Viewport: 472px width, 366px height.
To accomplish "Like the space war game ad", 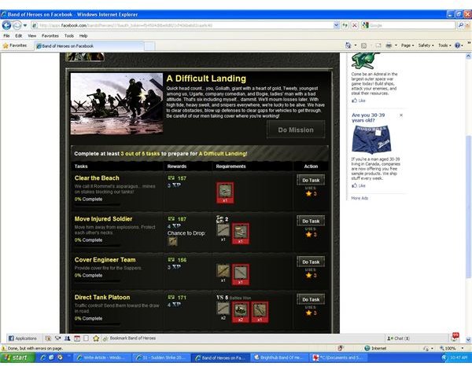I will coord(359,101).
